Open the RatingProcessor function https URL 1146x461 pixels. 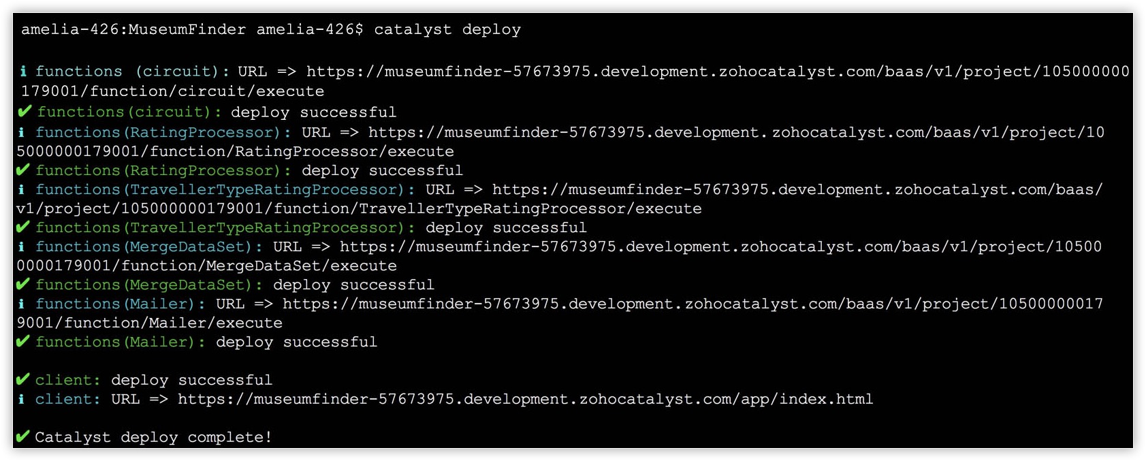tap(736, 132)
